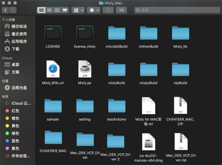The width and height of the screenshot is (222, 165).
Task: Select the mixpyBuild folder
Action: [149, 69]
